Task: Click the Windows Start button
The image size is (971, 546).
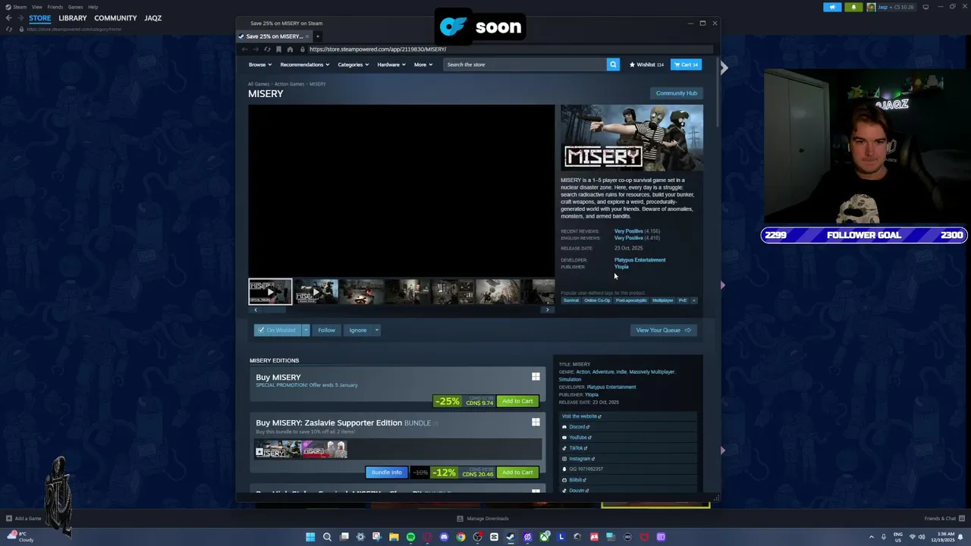Action: click(x=310, y=537)
